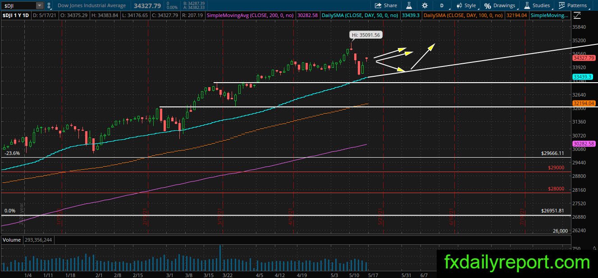Click the Volume study label

12,240
